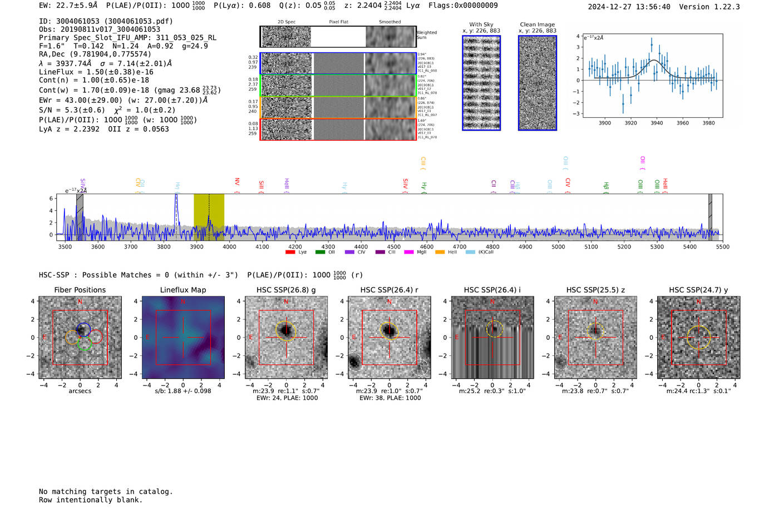Click the CIV purple legend swatch

coord(349,252)
